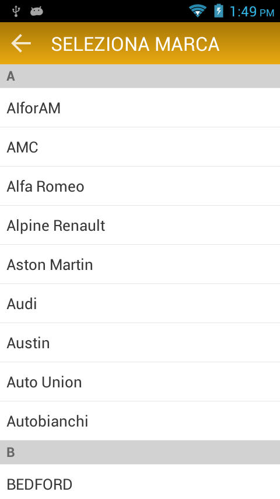
Task: Pick Alpine Renault from list
Action: point(140,225)
